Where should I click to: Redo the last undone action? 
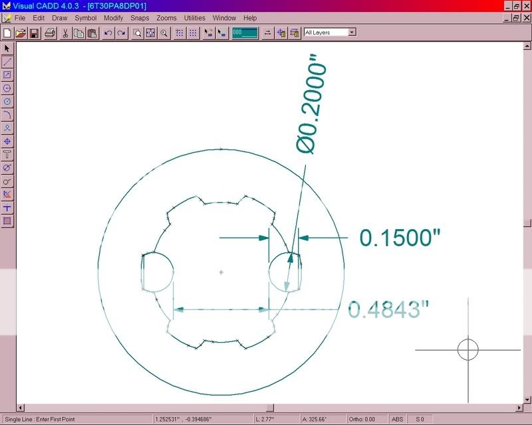[x=122, y=32]
